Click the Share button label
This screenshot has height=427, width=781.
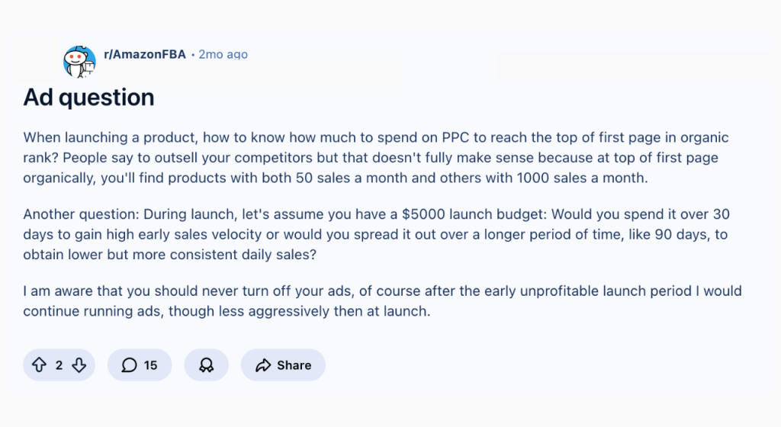coord(294,365)
